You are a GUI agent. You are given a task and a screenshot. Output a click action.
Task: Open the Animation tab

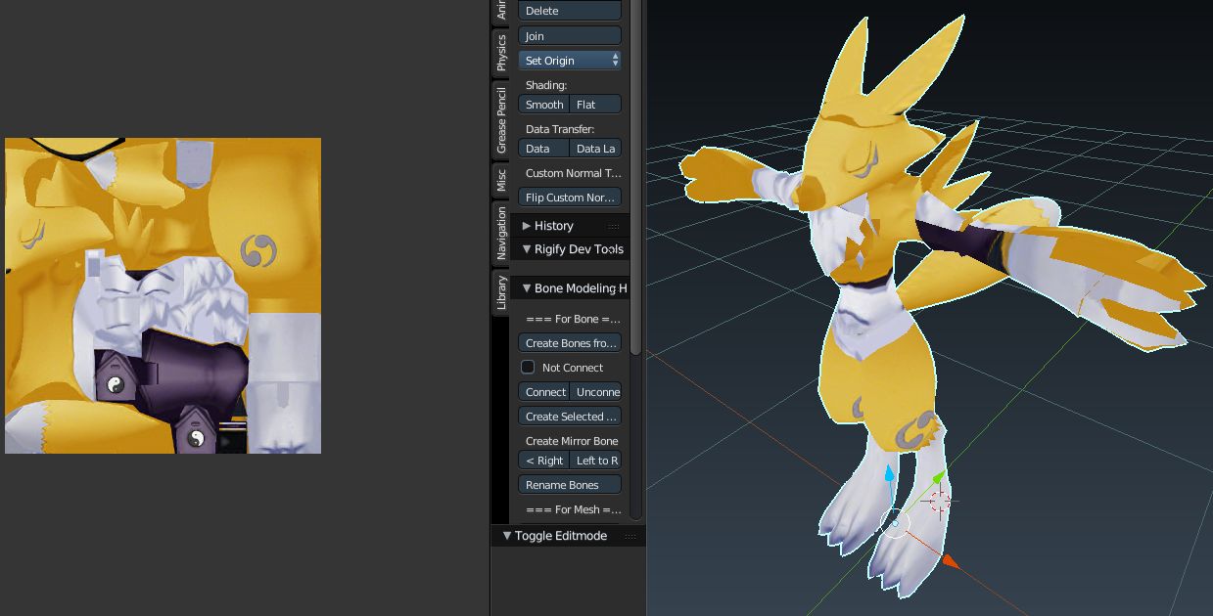click(500, 11)
